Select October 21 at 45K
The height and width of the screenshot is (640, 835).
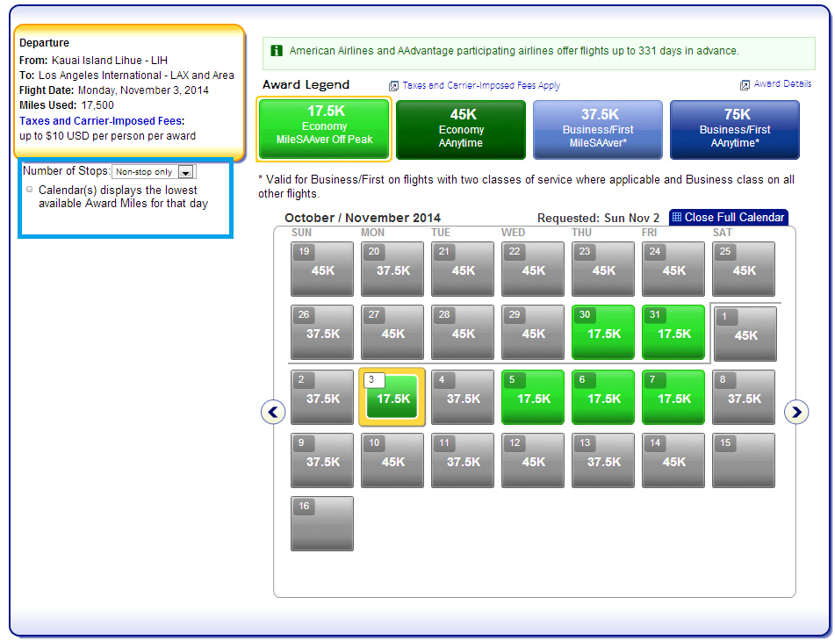pyautogui.click(x=463, y=269)
